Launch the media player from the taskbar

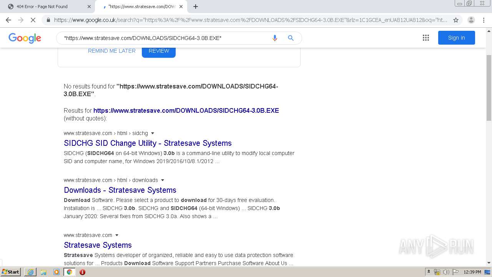[57, 272]
